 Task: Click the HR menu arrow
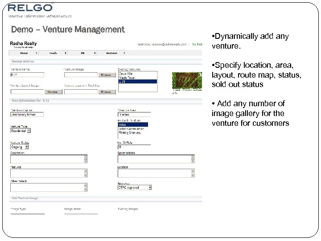point(95,53)
